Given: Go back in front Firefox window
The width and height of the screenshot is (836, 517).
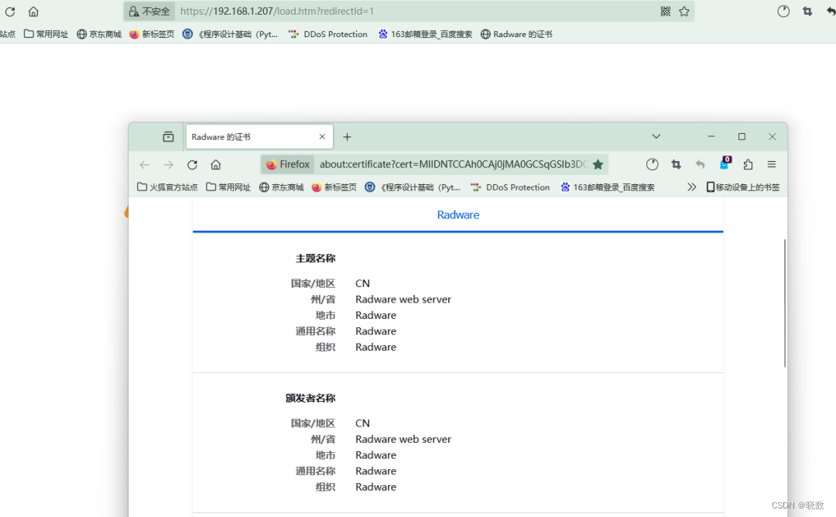Looking at the screenshot, I should click(145, 165).
